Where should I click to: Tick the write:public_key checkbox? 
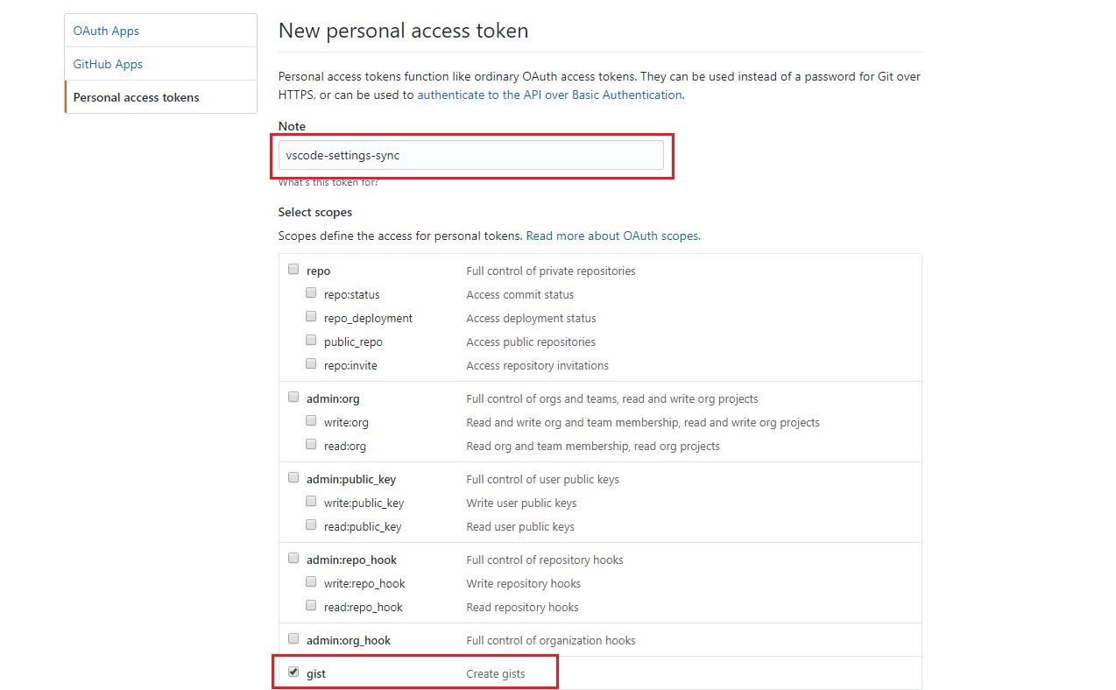point(311,502)
